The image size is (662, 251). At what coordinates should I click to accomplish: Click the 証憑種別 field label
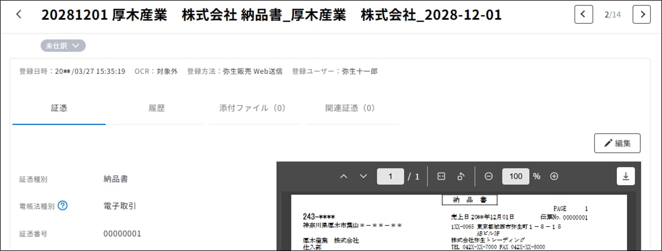33,179
